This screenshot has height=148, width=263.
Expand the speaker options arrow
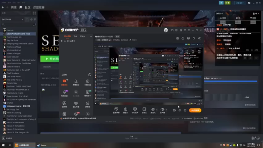(x=166, y=110)
